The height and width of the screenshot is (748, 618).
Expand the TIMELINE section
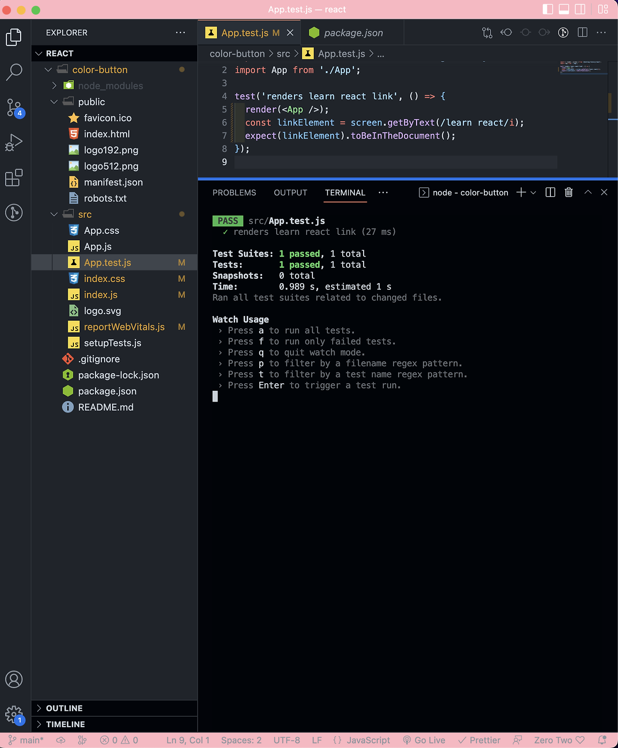[x=114, y=724]
